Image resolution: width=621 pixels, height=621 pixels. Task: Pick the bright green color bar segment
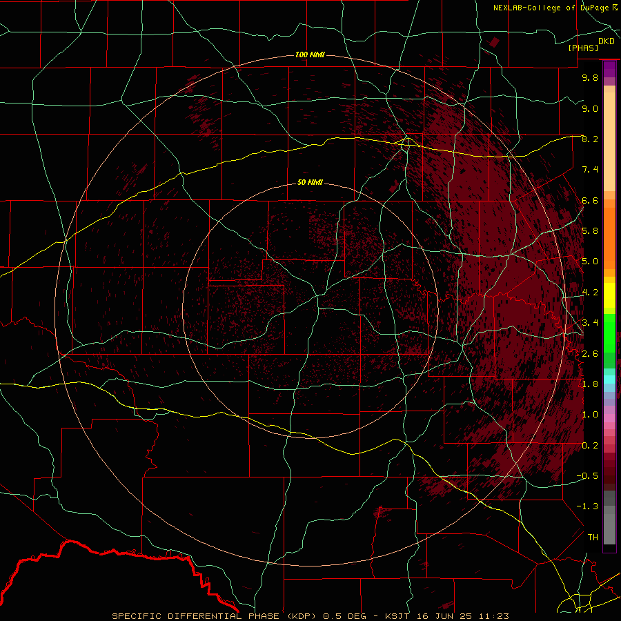[x=609, y=333]
